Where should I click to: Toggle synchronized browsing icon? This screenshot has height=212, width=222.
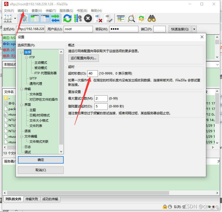(x=142, y=18)
